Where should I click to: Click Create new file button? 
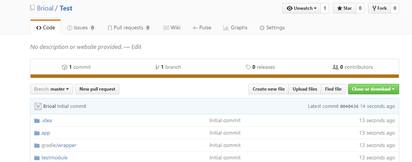click(269, 89)
